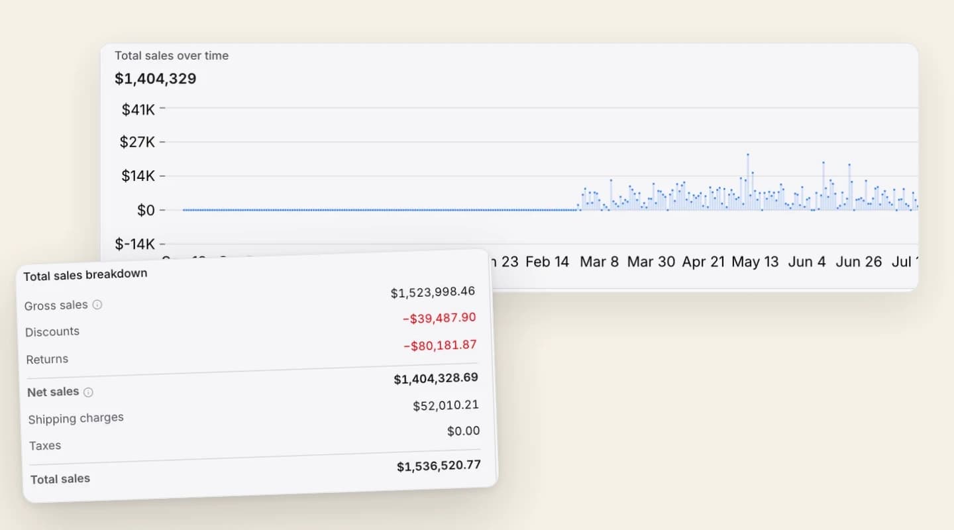Click the Gross sales label
Image resolution: width=954 pixels, height=530 pixels.
tap(56, 305)
